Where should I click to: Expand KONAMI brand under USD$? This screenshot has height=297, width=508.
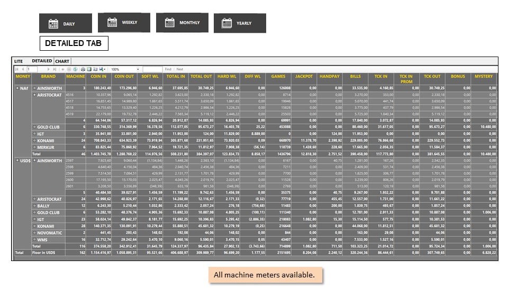[34, 226]
